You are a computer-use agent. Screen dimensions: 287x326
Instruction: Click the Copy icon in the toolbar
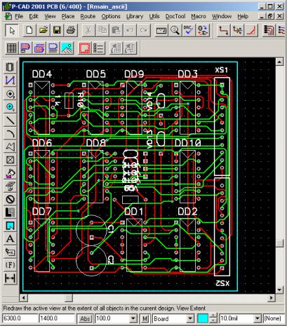102,30
